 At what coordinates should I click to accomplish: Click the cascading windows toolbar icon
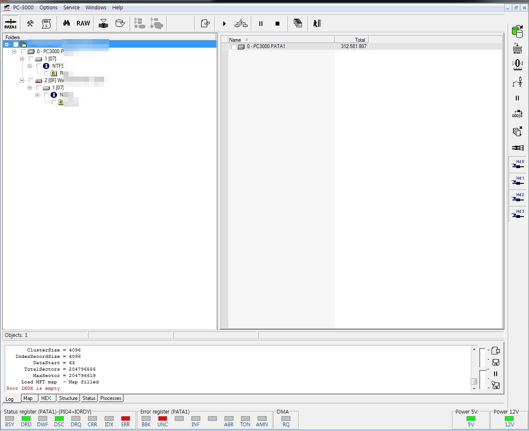298,23
